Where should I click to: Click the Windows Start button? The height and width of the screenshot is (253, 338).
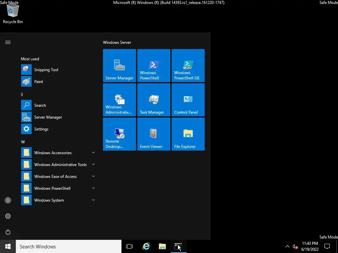[8, 246]
